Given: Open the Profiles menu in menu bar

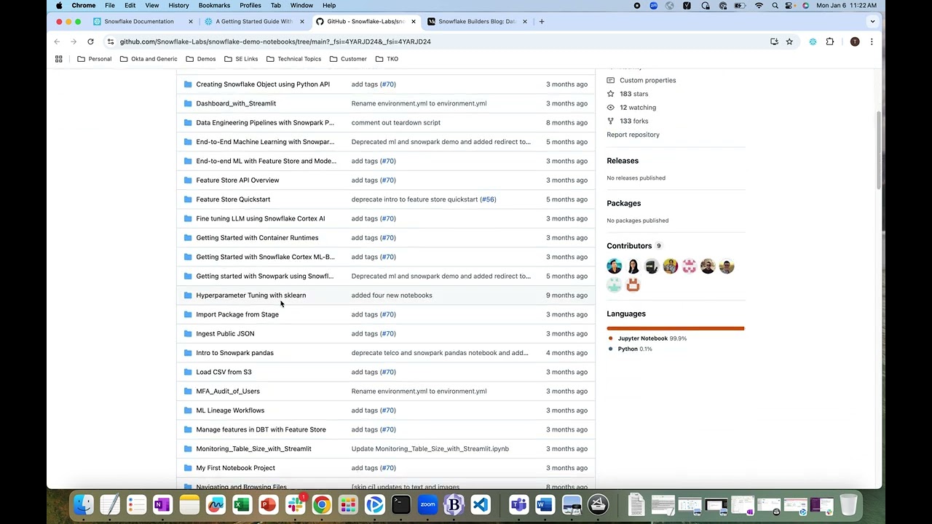Looking at the screenshot, I should [250, 5].
